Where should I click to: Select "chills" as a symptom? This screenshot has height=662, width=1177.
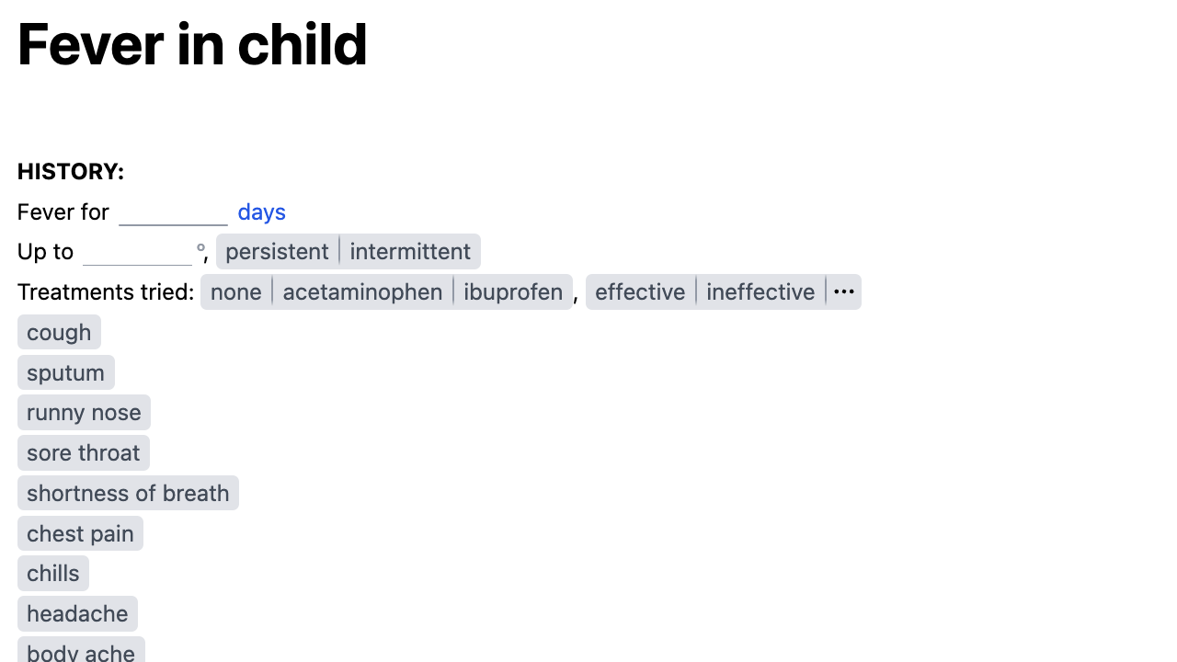pos(52,573)
